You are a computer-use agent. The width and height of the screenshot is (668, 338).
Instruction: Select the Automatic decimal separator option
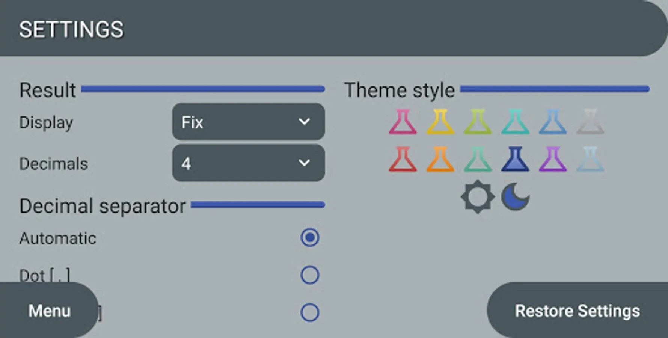click(310, 238)
